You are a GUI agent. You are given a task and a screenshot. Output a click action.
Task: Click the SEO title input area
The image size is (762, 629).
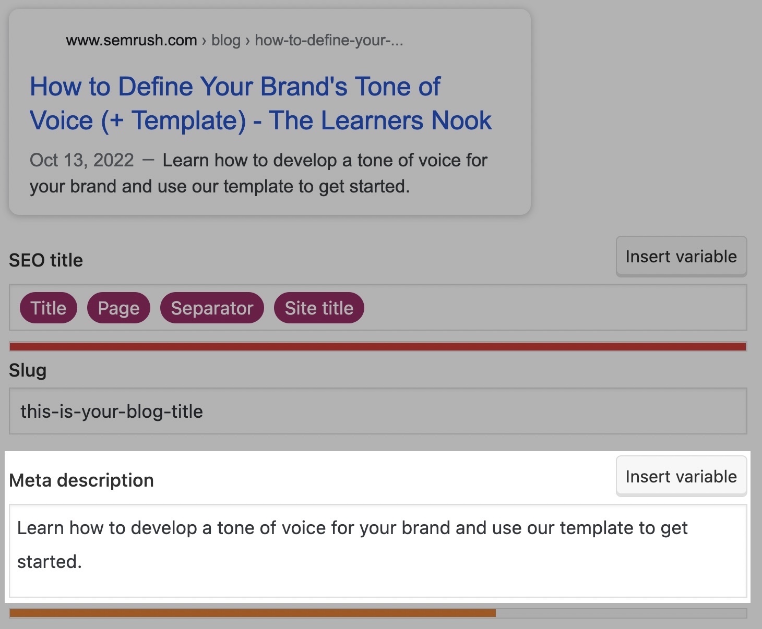click(x=470, y=308)
